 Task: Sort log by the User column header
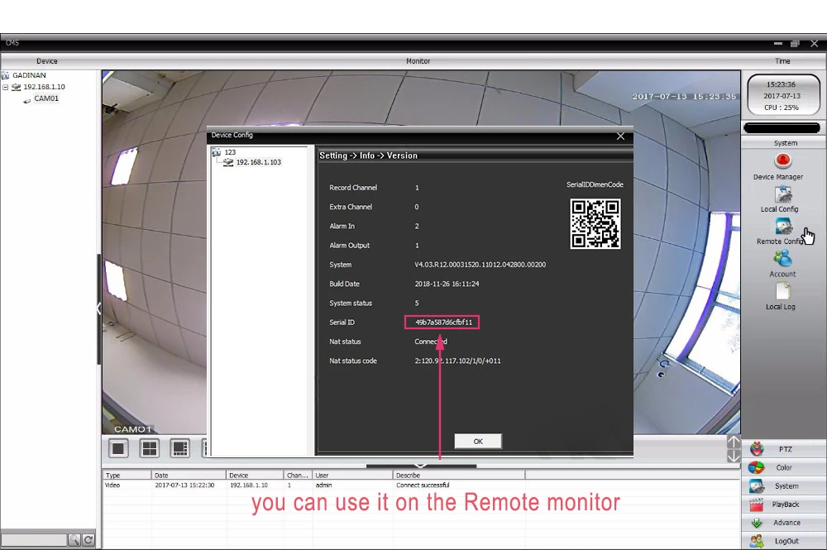353,475
